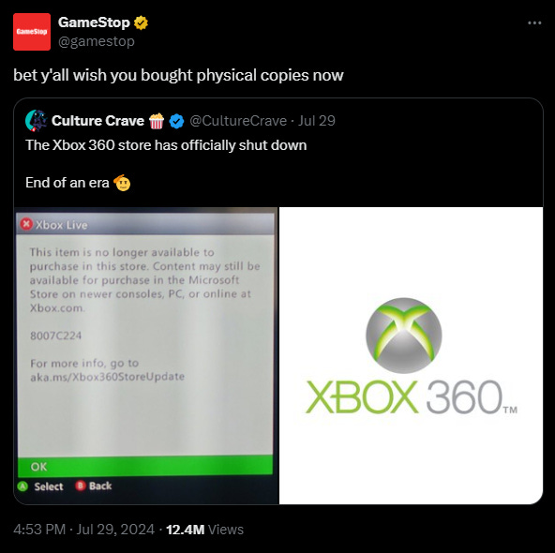Click the 12.4M Views counter
The height and width of the screenshot is (553, 555).
tap(204, 530)
